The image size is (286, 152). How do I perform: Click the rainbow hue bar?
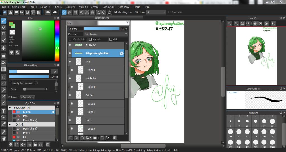pos(57,41)
